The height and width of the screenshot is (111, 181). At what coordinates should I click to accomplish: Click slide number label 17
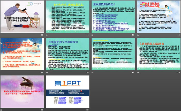click(x=42, y=72)
